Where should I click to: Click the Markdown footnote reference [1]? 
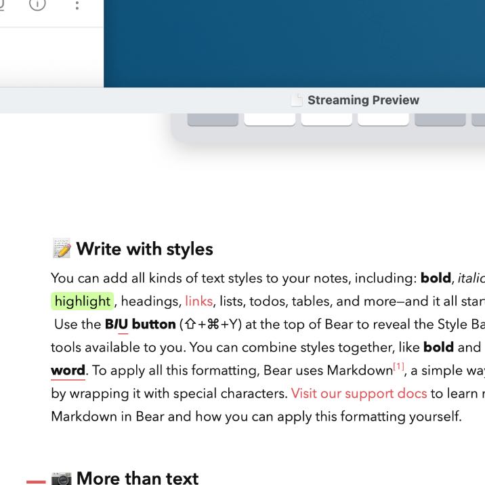click(398, 366)
